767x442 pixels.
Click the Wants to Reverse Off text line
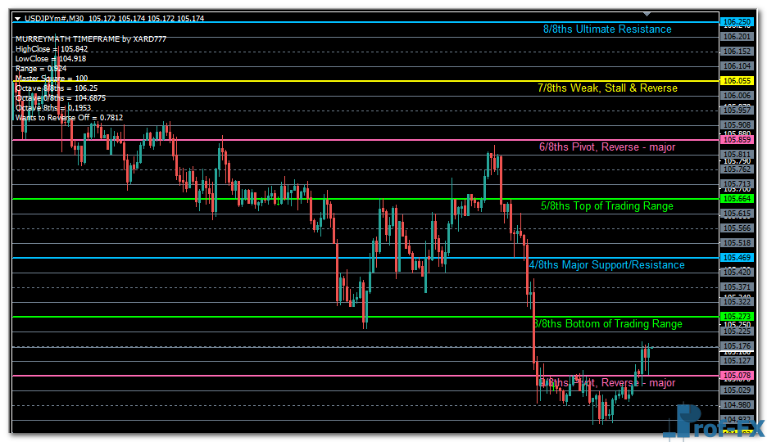69,118
